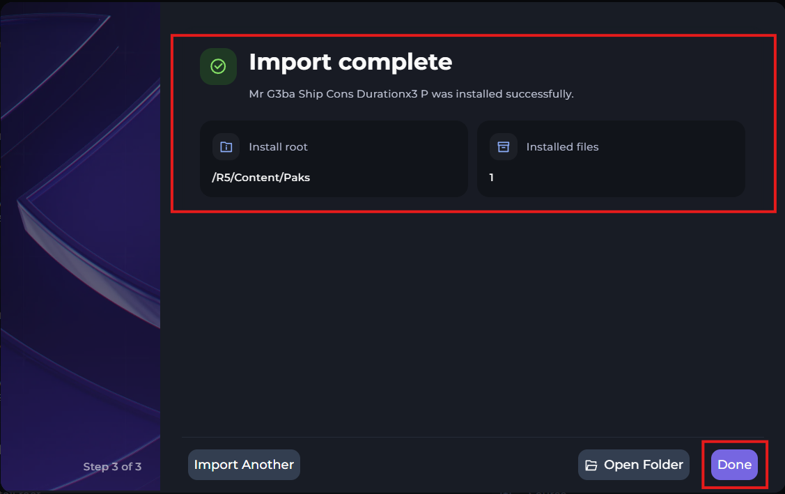
Task: Click the Installed files archive icon
Action: (x=504, y=147)
